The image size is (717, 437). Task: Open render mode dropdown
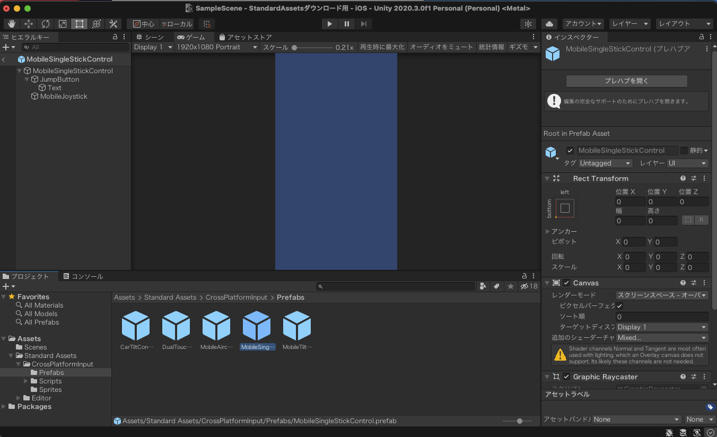[662, 295]
